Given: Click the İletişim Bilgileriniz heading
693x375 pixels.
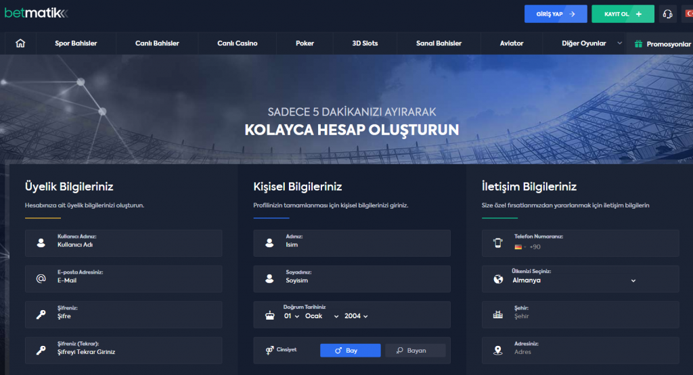Looking at the screenshot, I should click(529, 186).
